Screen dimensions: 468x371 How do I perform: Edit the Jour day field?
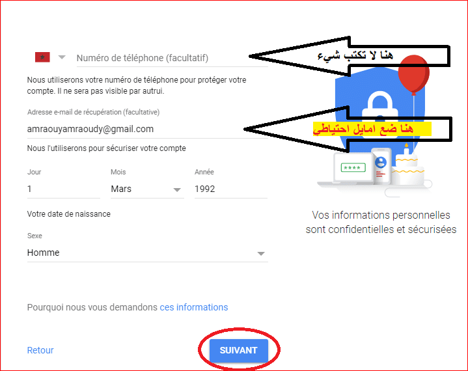point(64,189)
